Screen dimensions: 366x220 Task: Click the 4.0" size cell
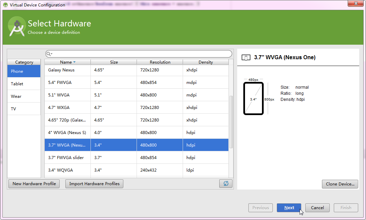click(x=114, y=133)
